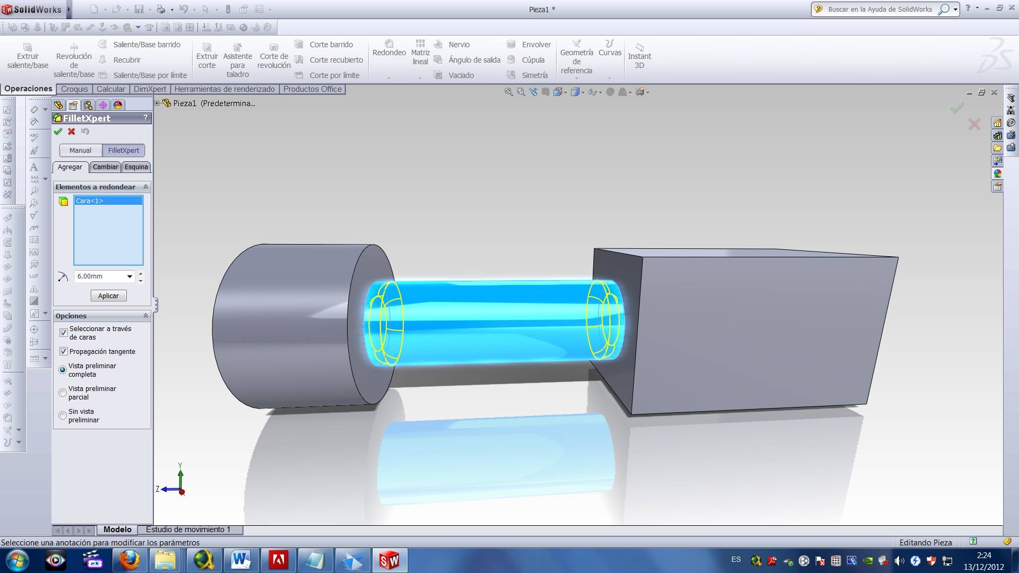Viewport: 1019px width, 573px height.
Task: Click the Nervio rib tool
Action: (x=452, y=45)
